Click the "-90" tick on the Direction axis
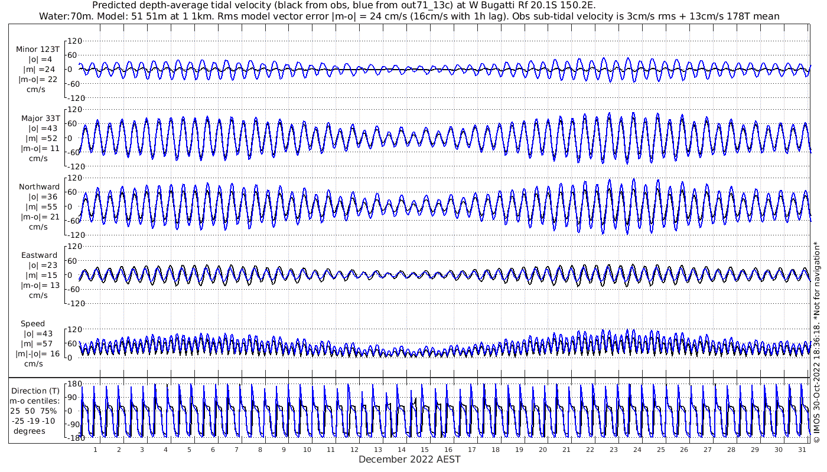The width and height of the screenshot is (827, 472). coord(74,424)
